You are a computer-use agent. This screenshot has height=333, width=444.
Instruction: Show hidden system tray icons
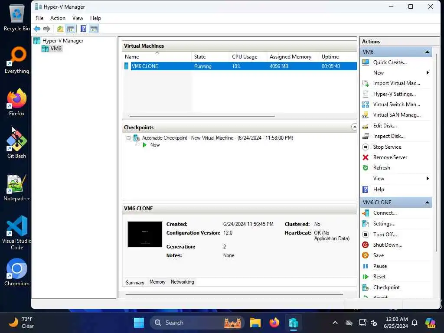coord(335,323)
